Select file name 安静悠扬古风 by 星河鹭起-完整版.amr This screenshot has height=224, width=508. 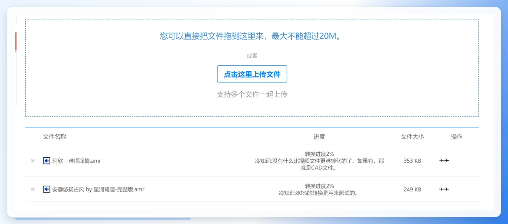98,189
